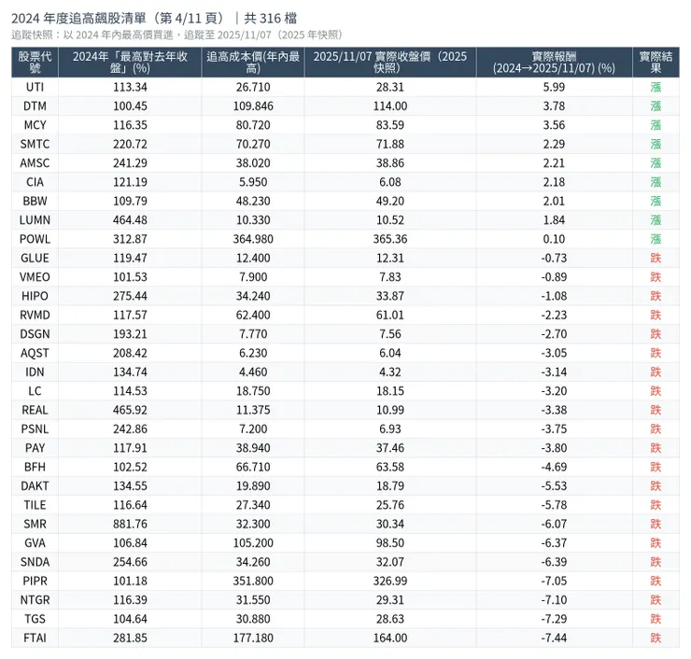Select the REAL ticker cell
This screenshot has height=659, width=691.
pyautogui.click(x=35, y=410)
